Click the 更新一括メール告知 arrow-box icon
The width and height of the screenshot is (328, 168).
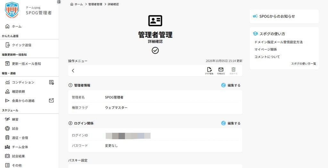coord(7,64)
